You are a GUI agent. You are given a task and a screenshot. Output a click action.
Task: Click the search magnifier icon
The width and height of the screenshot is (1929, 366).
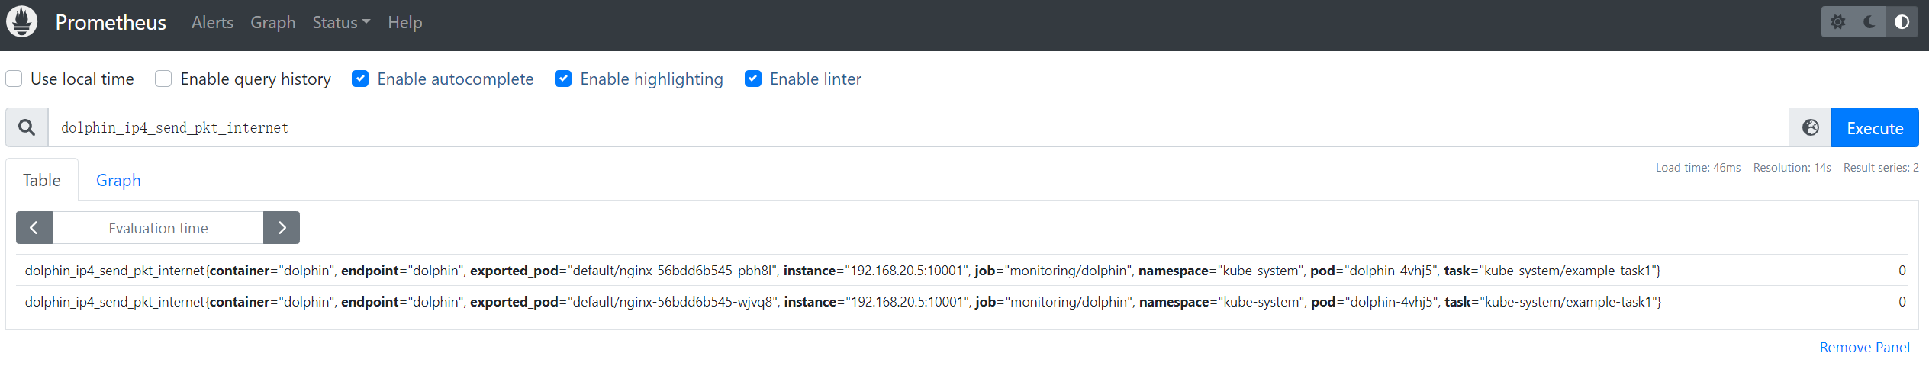point(27,127)
